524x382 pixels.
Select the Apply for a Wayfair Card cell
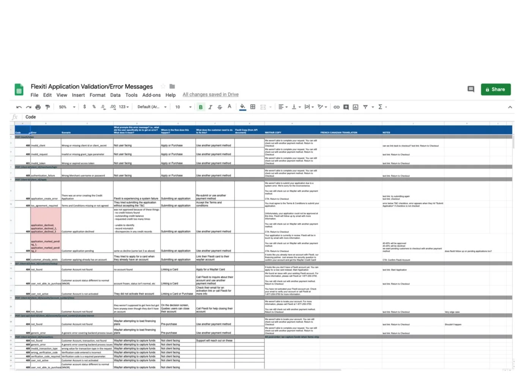pyautogui.click(x=215, y=268)
